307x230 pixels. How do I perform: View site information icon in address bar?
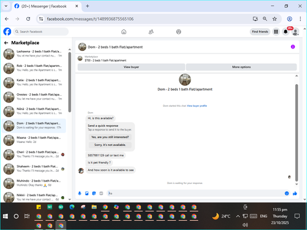(41, 19)
